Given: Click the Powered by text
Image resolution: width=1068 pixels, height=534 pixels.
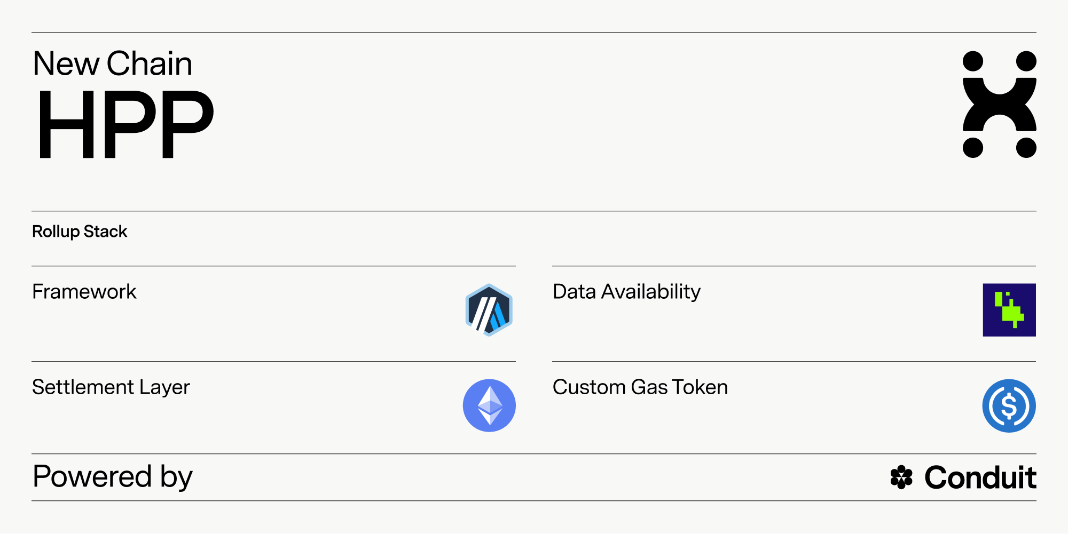Looking at the screenshot, I should 112,477.
